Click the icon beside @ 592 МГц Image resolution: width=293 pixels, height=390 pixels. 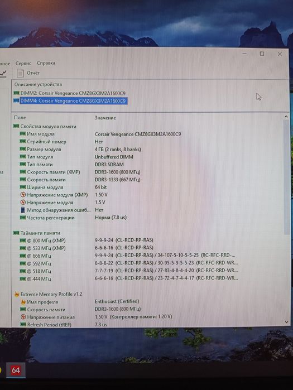(x=23, y=263)
